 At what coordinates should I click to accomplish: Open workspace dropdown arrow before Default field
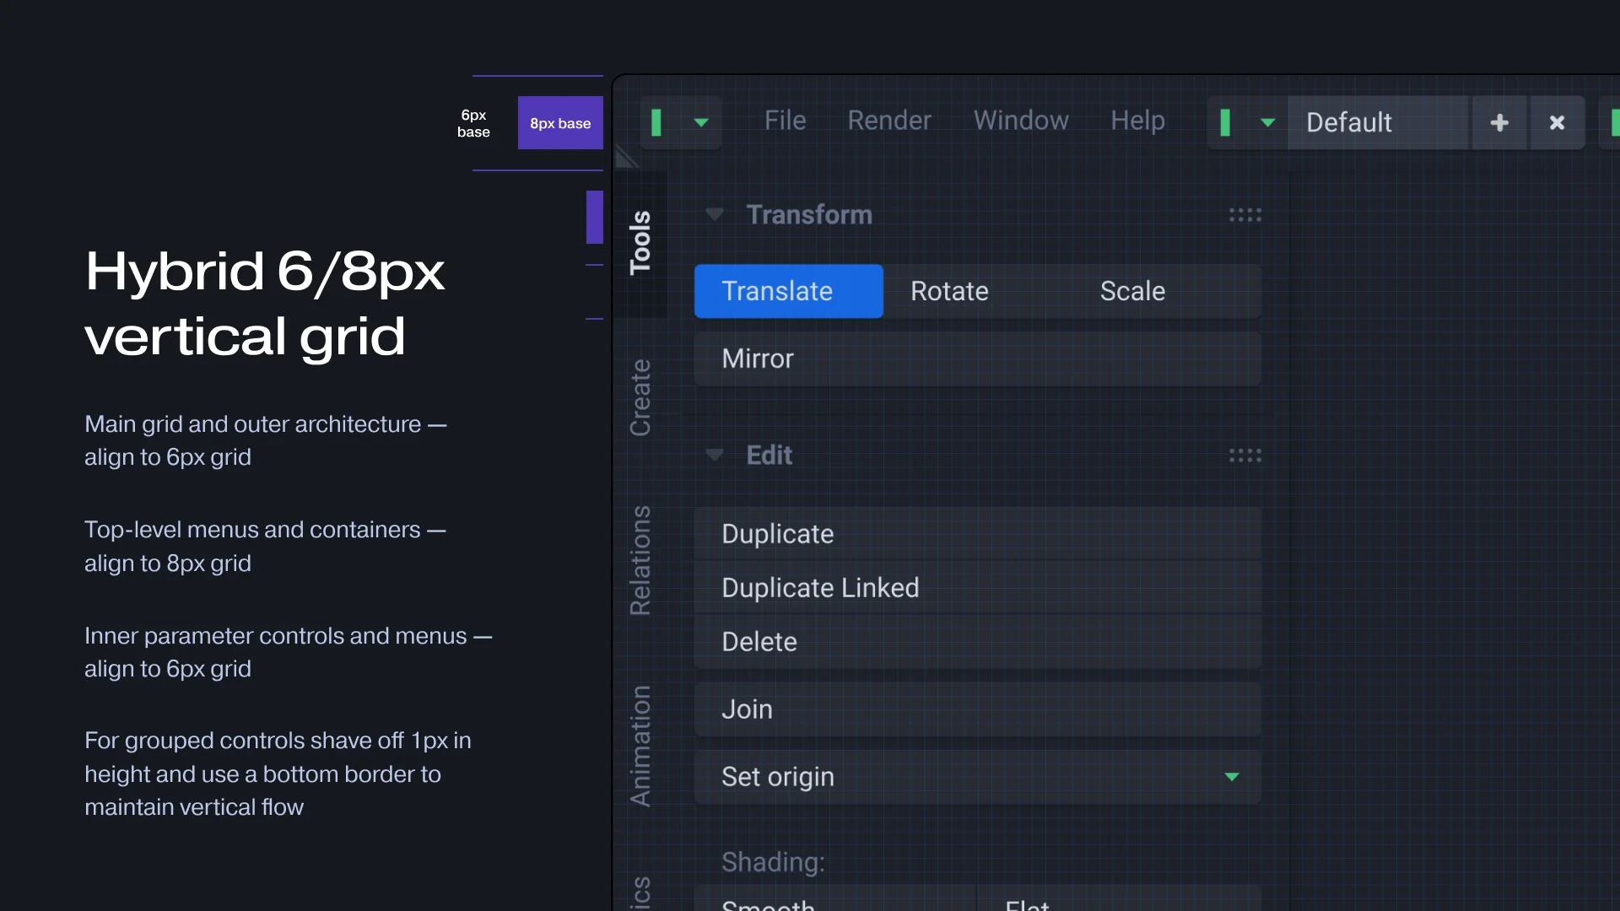pos(1267,122)
